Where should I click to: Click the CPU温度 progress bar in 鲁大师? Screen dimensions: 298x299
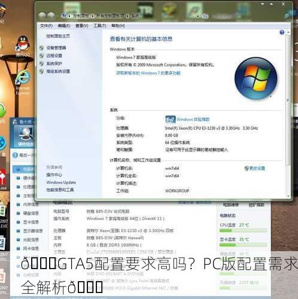click(243, 231)
